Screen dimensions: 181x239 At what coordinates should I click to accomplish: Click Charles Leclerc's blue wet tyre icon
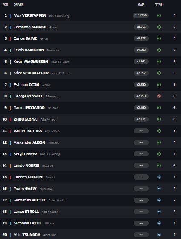point(159,177)
